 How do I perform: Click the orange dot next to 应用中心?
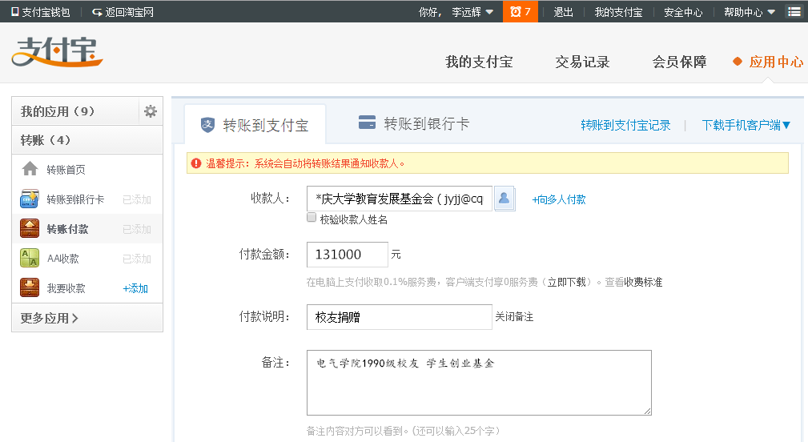click(738, 62)
